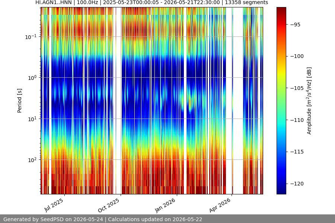Click the −110 colorbar tick label
Viewport: 335px width, 223px height.
pos(297,120)
